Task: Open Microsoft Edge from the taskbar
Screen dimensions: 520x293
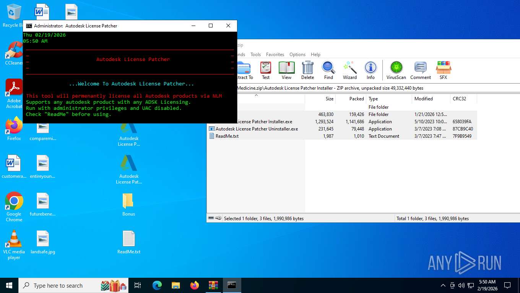Action: click(x=157, y=285)
